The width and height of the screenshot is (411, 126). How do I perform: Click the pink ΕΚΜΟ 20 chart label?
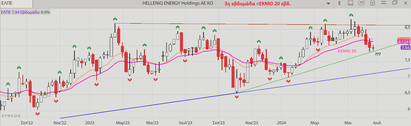pos(347,51)
